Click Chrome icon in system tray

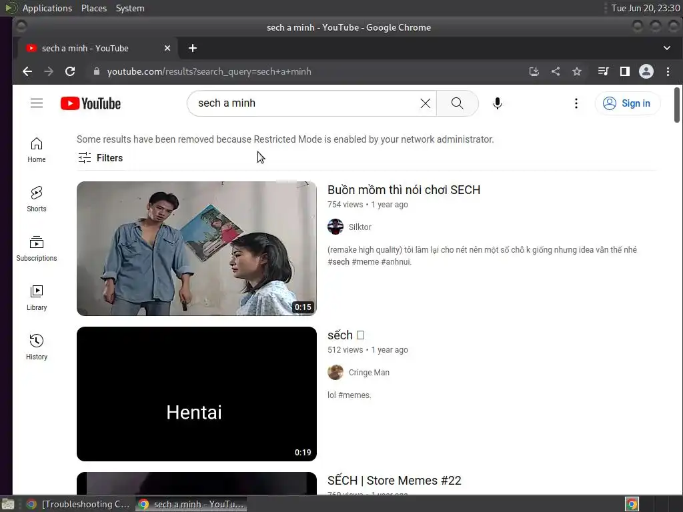pyautogui.click(x=632, y=504)
